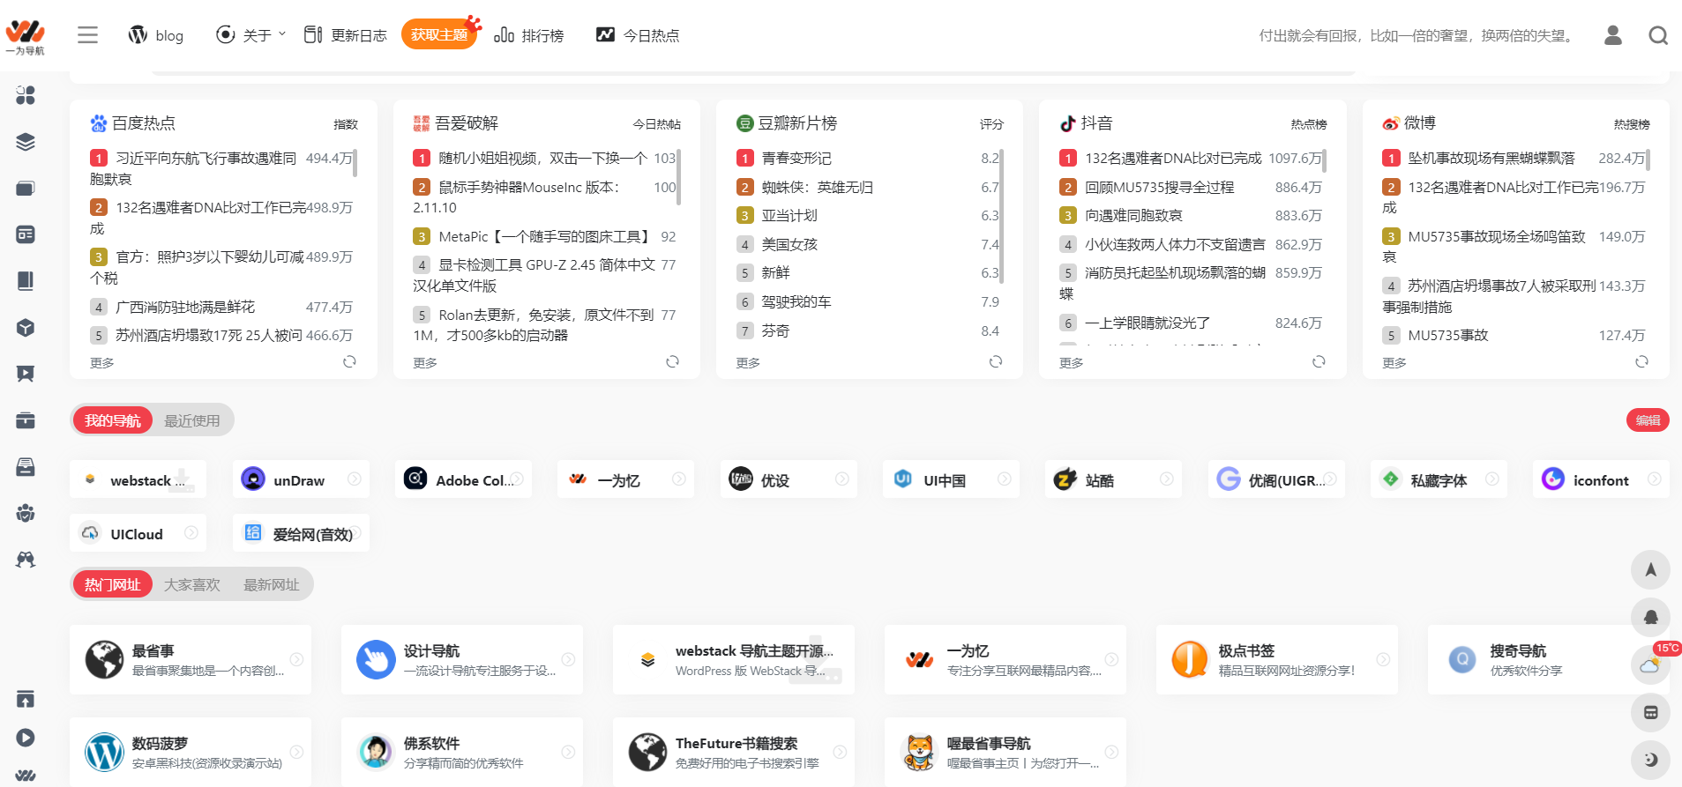Open the TheFuture书籍搜索 site card
The image size is (1682, 787).
(734, 752)
